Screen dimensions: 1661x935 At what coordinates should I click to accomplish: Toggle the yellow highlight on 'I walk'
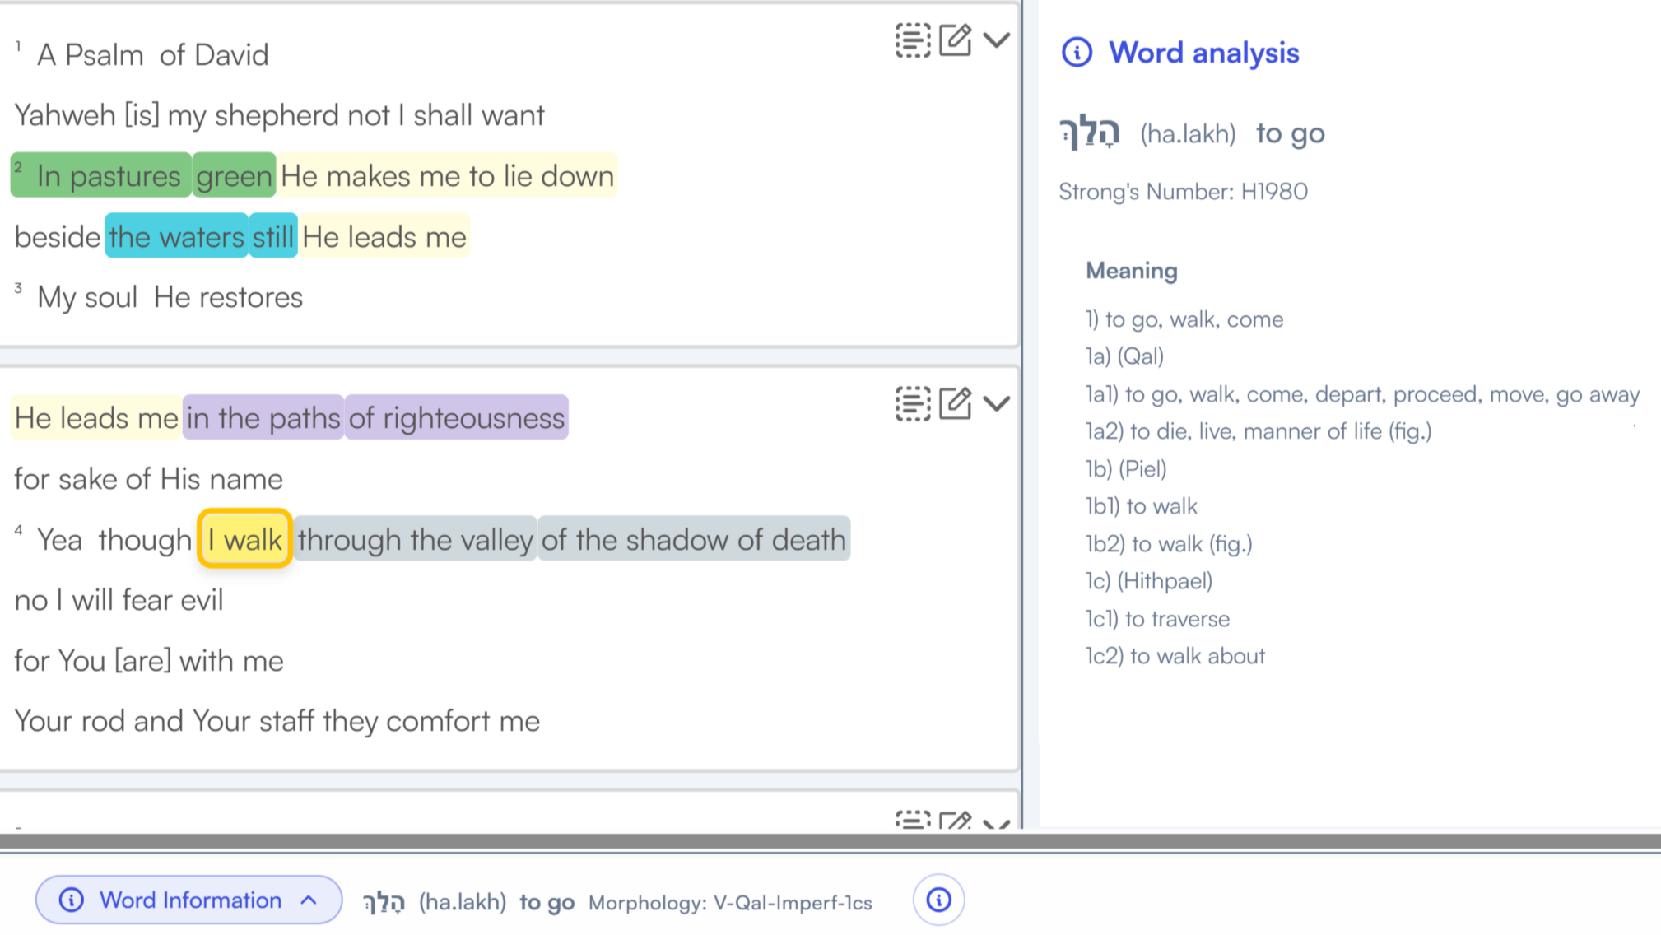tap(244, 539)
